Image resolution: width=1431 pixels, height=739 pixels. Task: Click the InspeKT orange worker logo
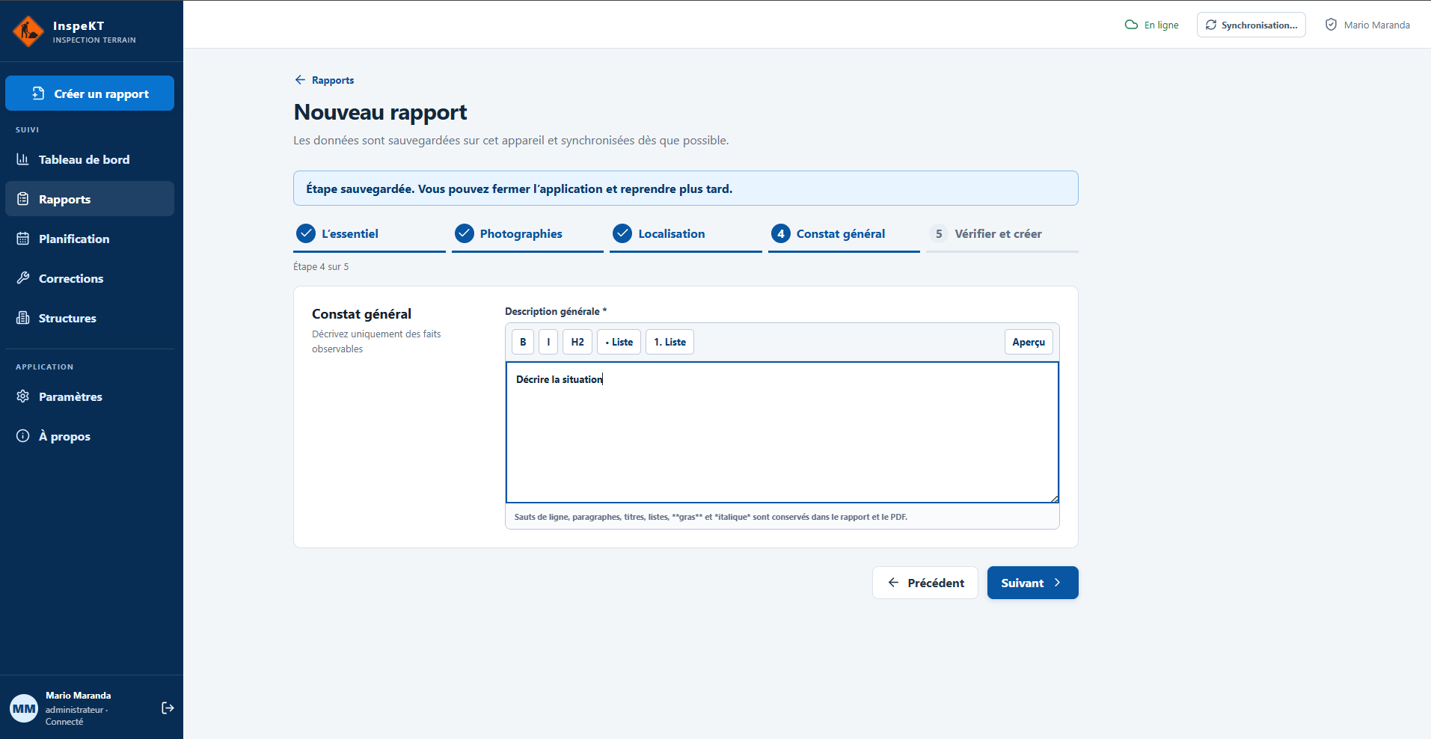pos(28,31)
